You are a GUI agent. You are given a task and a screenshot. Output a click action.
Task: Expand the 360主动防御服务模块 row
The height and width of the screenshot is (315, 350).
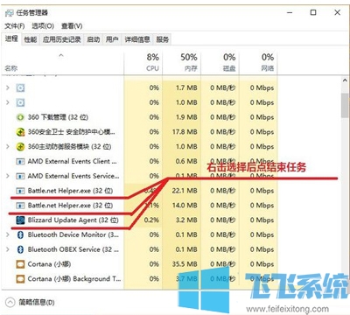pos(8,146)
